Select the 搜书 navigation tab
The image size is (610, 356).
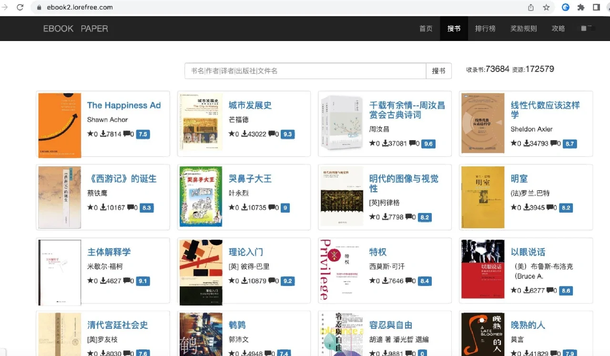pyautogui.click(x=454, y=29)
